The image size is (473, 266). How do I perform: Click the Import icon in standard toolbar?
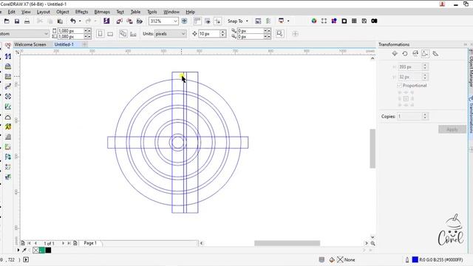tap(120, 21)
